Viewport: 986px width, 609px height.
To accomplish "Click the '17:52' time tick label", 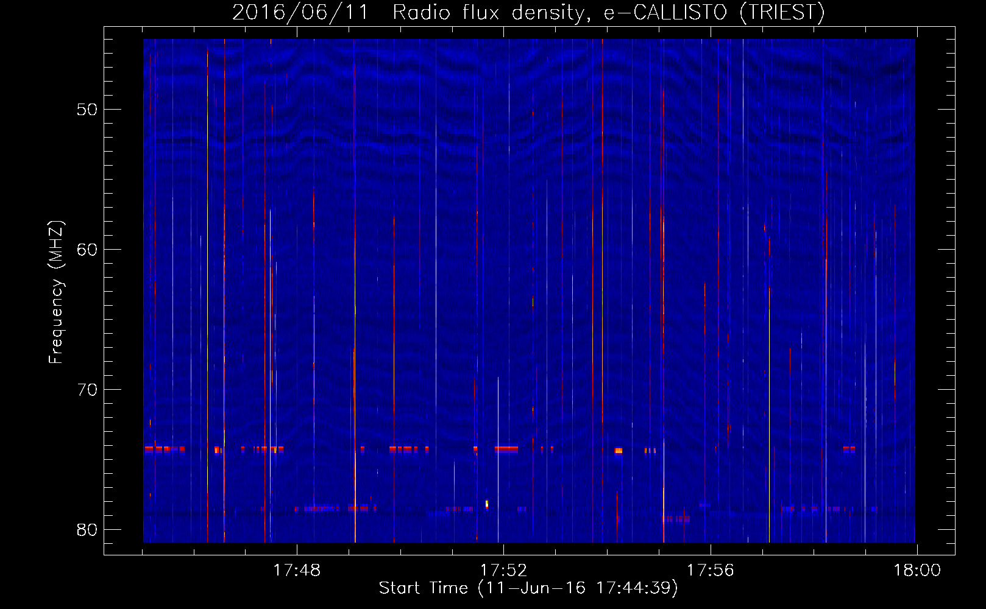I will (503, 571).
